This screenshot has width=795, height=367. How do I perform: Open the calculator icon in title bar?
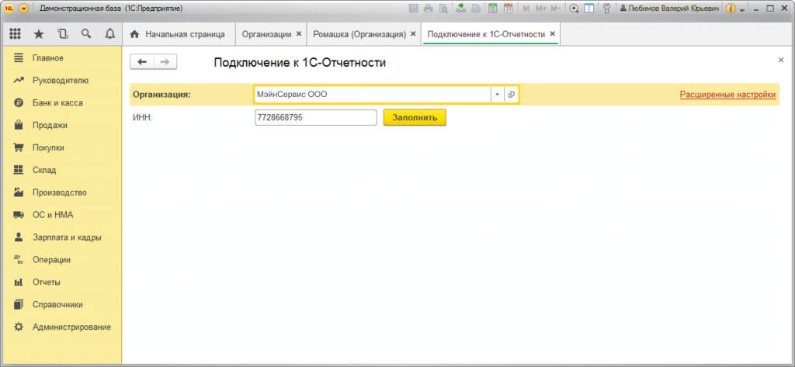pyautogui.click(x=492, y=9)
